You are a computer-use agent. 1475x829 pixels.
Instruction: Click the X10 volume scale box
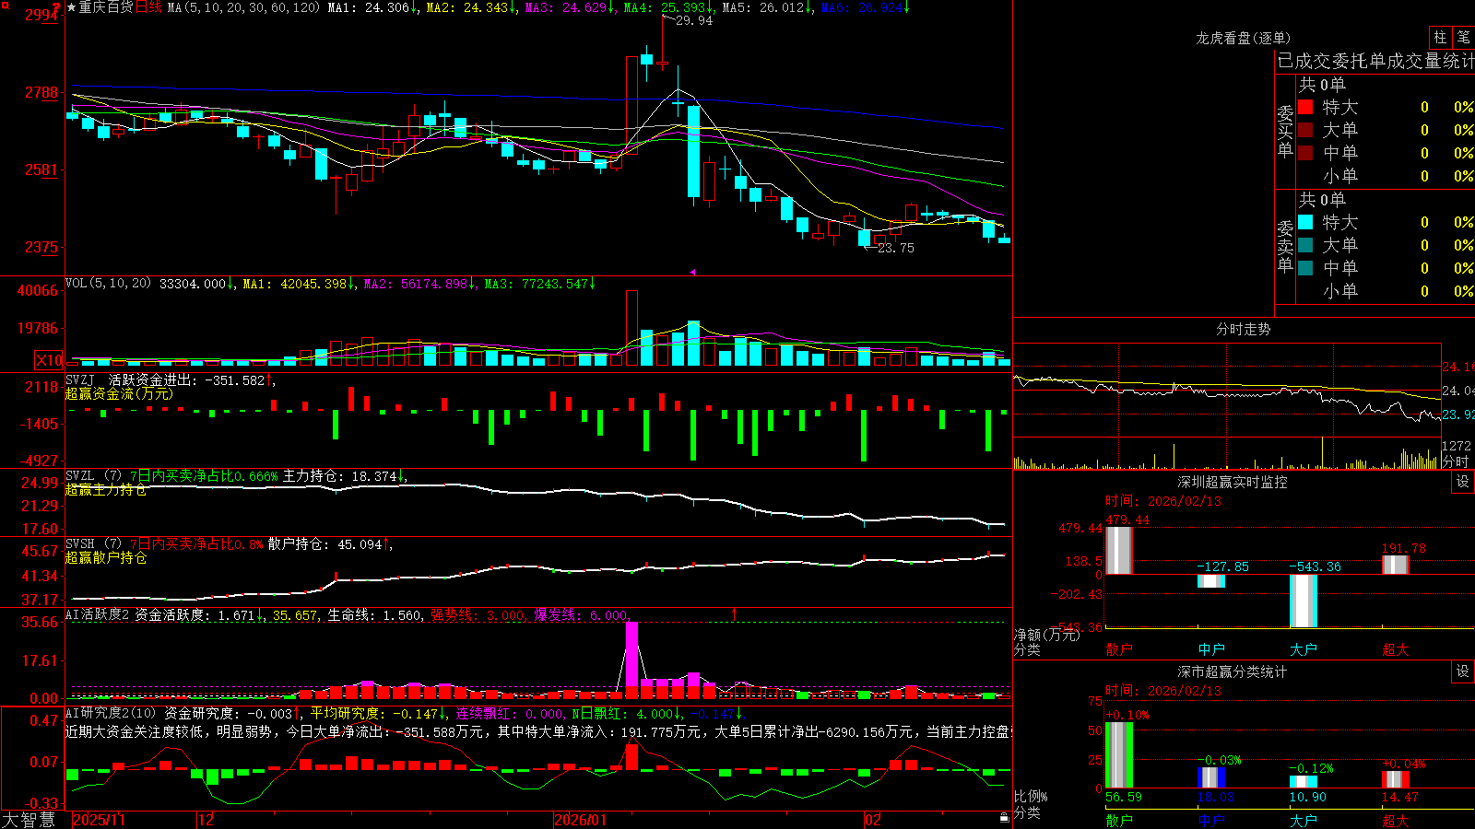tap(49, 360)
